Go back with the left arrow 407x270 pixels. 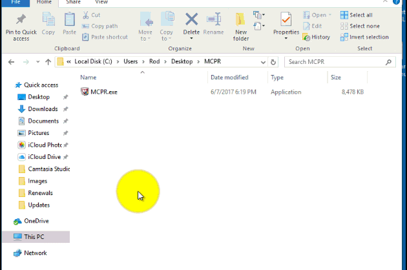pos(11,62)
